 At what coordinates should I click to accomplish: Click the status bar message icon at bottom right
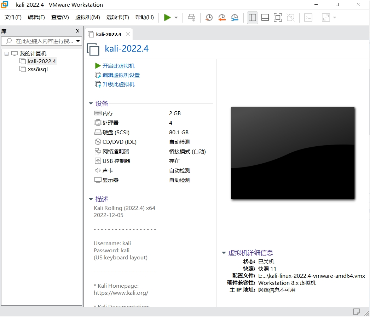pyautogui.click(x=356, y=312)
